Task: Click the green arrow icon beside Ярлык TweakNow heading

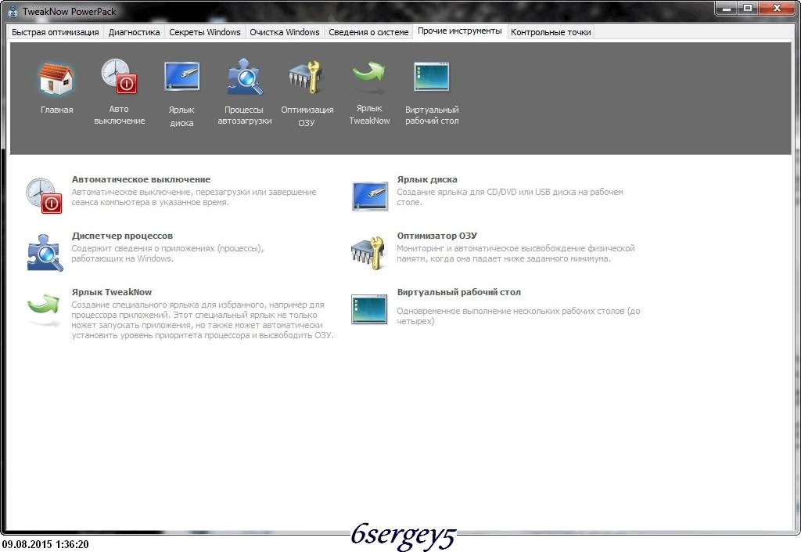Action: click(x=44, y=310)
